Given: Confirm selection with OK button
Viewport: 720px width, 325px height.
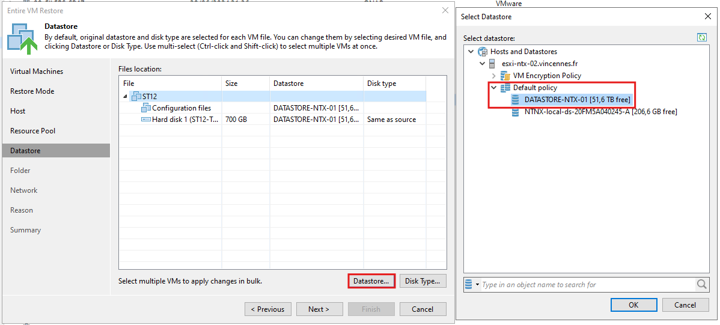Looking at the screenshot, I should (633, 305).
